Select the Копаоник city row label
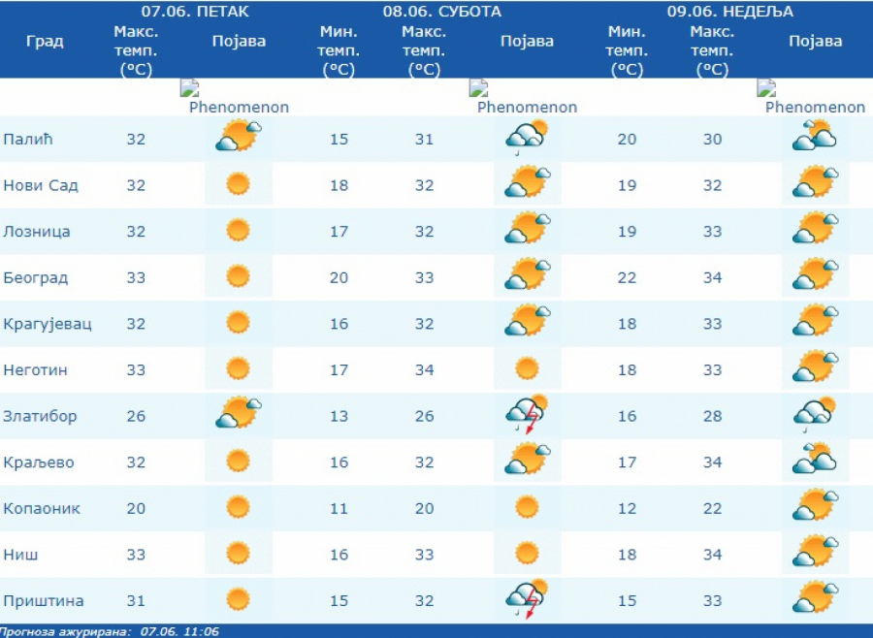Screen dimensions: 873x638 [x=42, y=509]
